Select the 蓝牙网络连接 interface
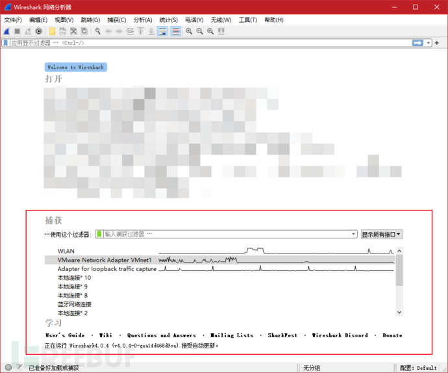Viewport: 448px width, 373px height. [219, 304]
